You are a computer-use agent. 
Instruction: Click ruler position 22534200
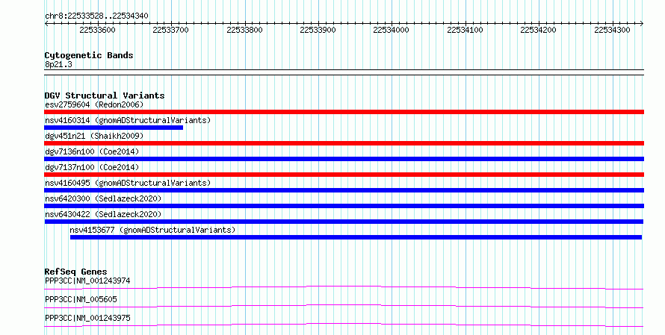(x=539, y=30)
